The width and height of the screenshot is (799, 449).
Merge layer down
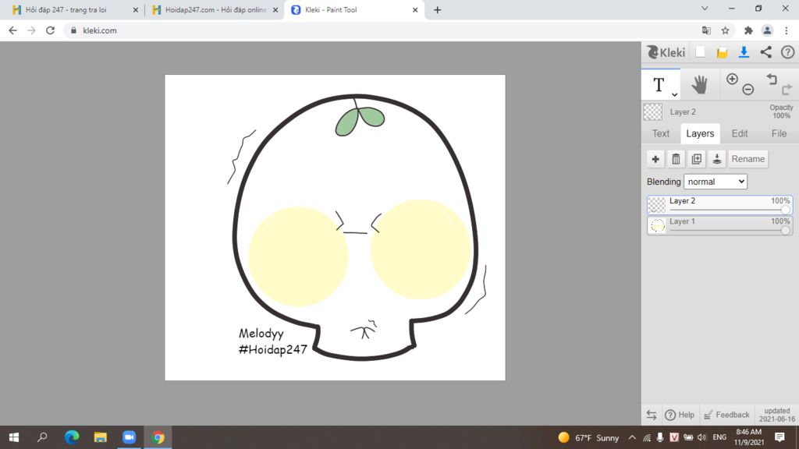(717, 159)
